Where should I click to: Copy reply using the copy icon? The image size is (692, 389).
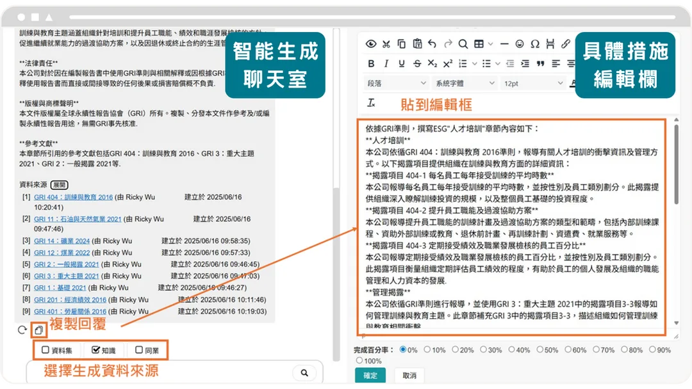point(38,329)
